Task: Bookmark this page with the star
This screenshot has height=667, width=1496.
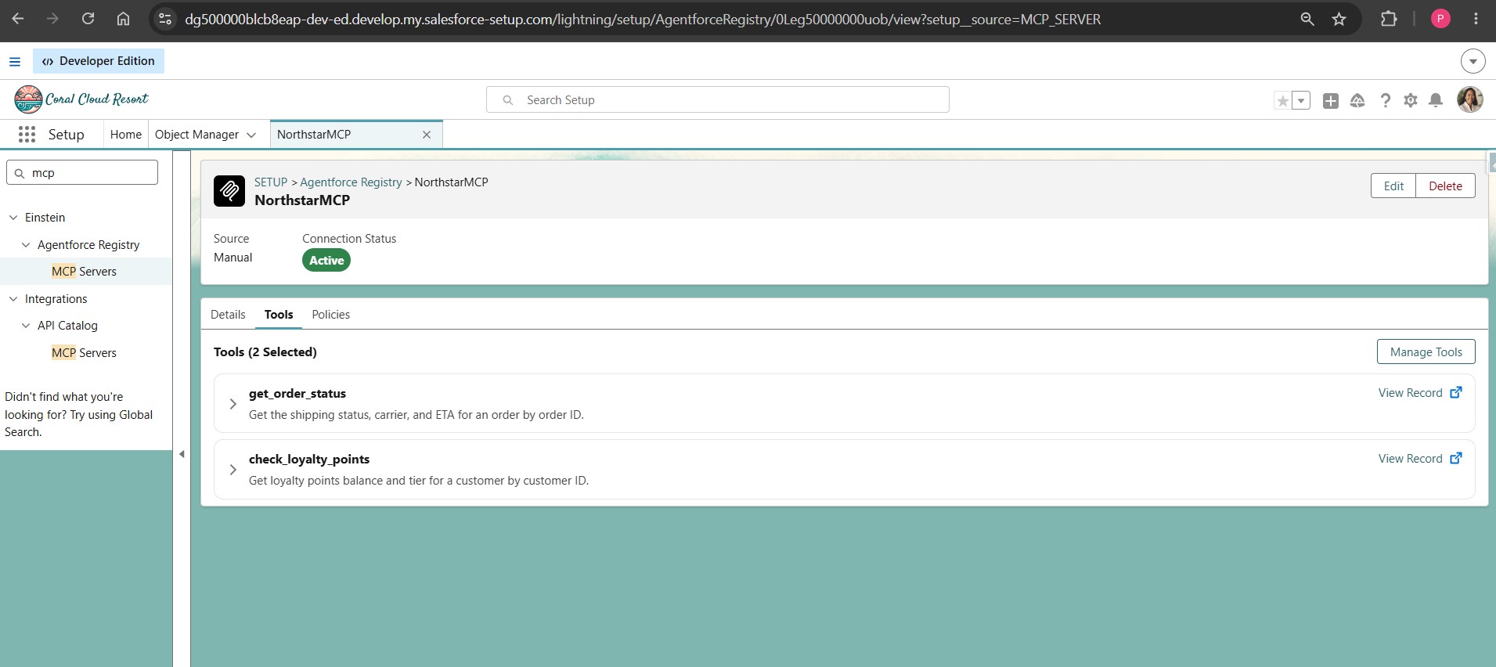Action: point(1339,19)
